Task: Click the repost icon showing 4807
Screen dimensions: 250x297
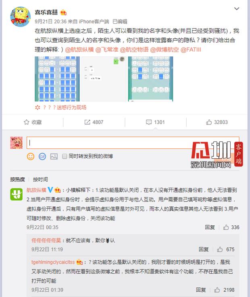Action: tap(87, 122)
